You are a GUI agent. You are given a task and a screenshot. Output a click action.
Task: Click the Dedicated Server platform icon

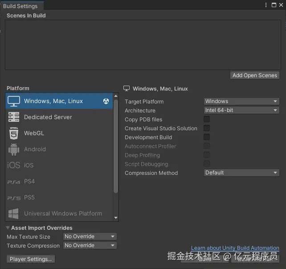pos(14,117)
